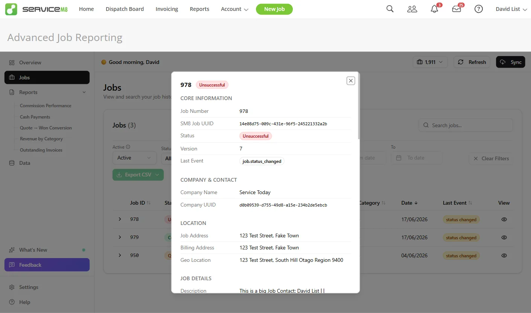This screenshot has height=313, width=531.
Task: Expand row for job 950
Action: tap(120, 255)
